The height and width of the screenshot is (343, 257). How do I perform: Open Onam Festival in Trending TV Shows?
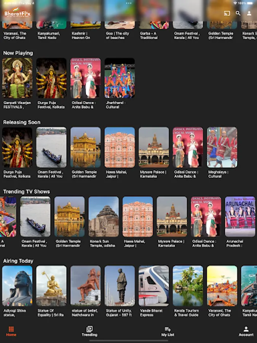35,216
